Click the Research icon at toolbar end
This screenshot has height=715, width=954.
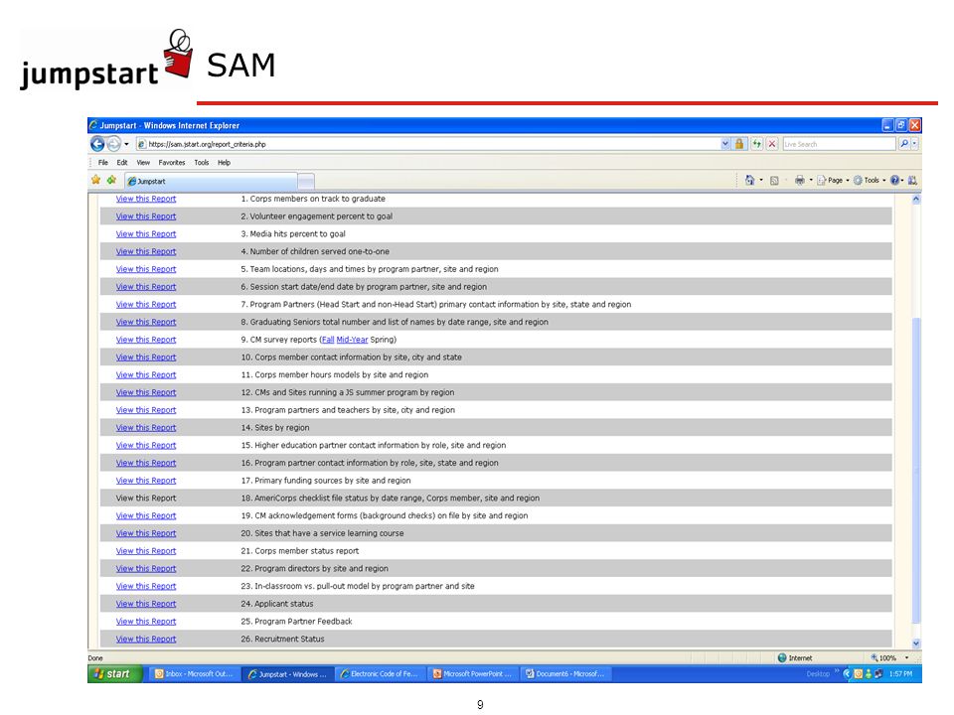912,180
